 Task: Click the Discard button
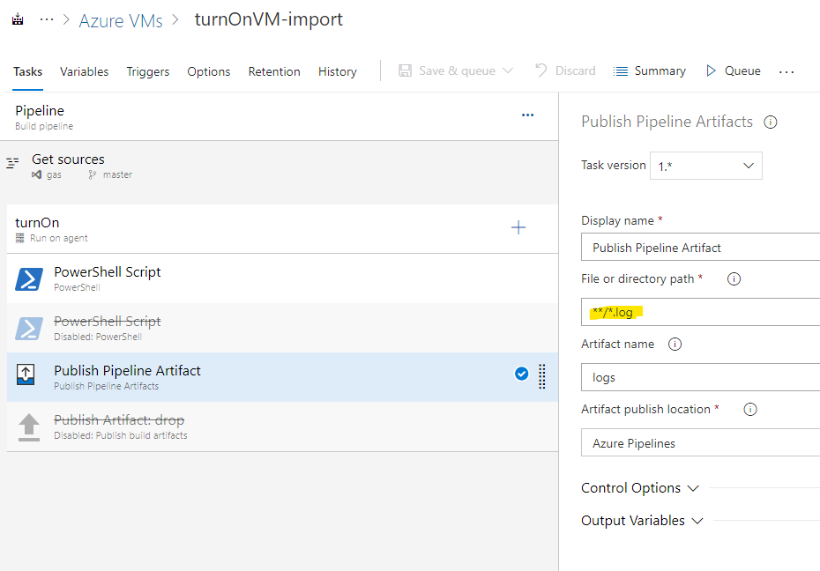point(565,70)
